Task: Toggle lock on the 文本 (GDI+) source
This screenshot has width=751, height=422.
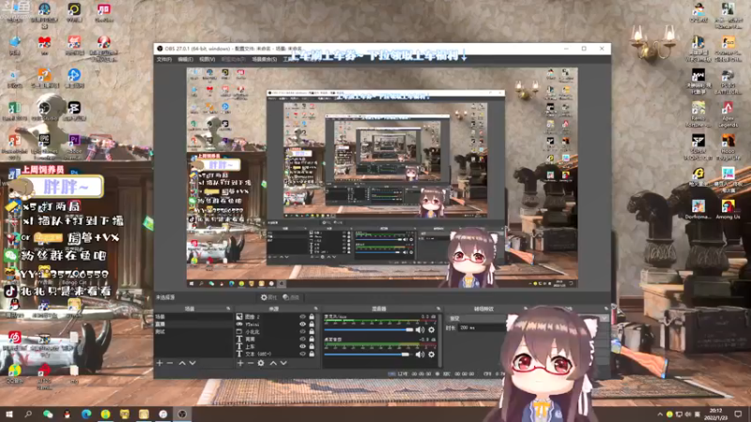Action: pos(312,354)
